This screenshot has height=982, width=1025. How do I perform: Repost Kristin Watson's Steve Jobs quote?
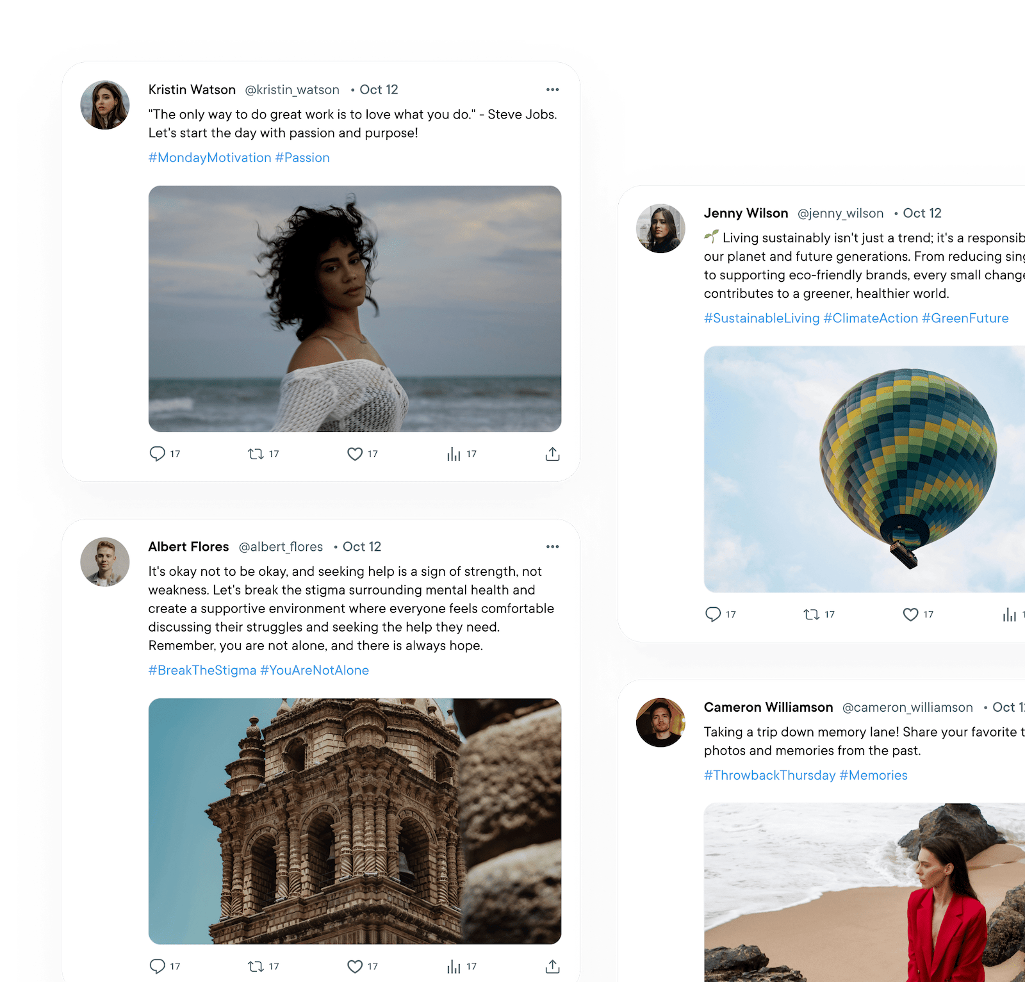coord(256,454)
